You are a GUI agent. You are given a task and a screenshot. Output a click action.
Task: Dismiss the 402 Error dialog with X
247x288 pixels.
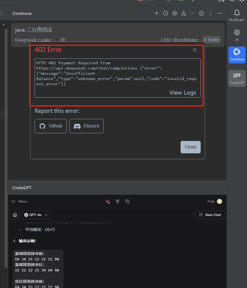[195, 50]
